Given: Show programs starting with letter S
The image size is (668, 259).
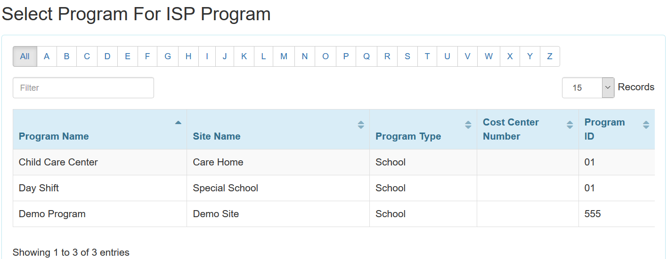Looking at the screenshot, I should 407,56.
